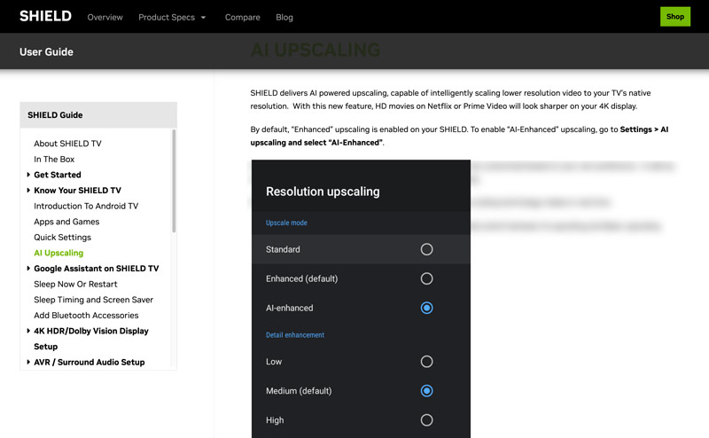Select Low detail enhancement radio

426,362
